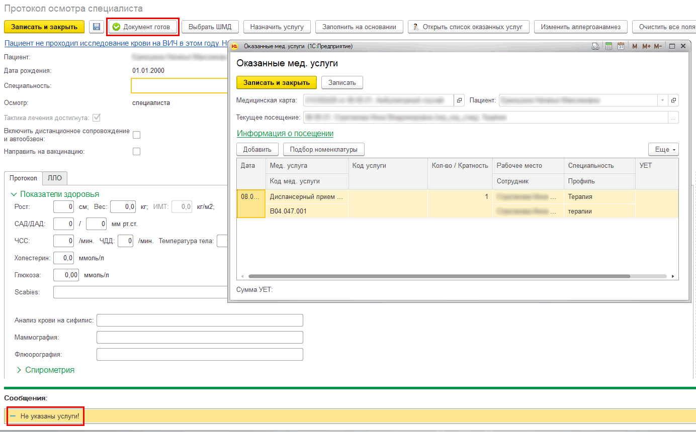Open the Информация о посещении link
Image resolution: width=696 pixels, height=432 pixels.
coord(285,133)
